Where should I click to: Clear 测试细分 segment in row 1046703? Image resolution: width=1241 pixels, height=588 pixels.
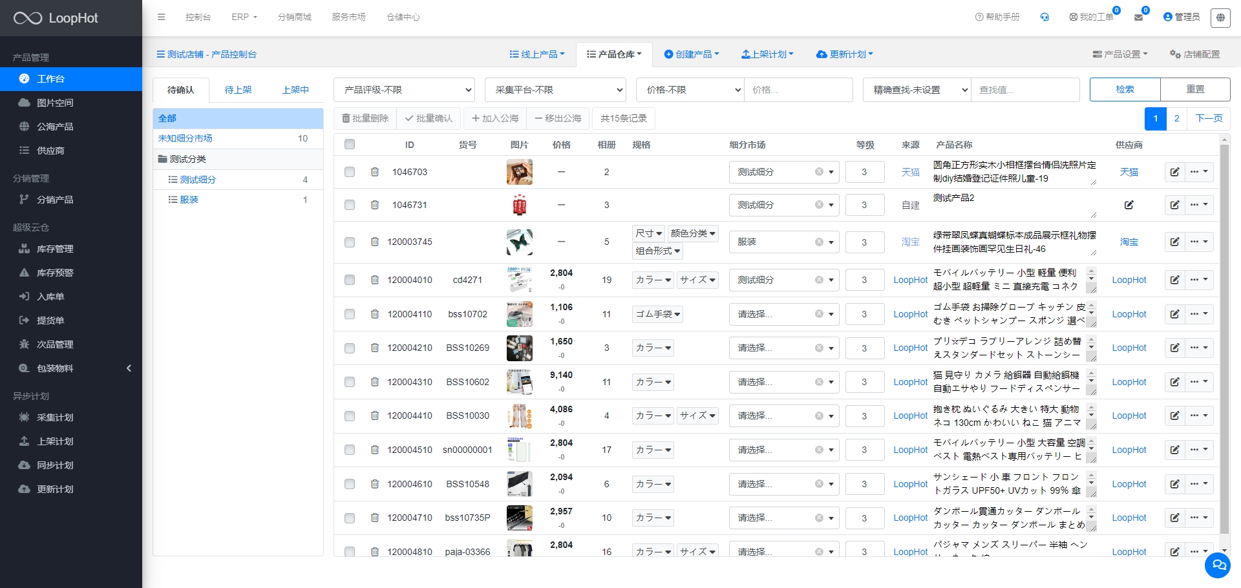tap(819, 172)
